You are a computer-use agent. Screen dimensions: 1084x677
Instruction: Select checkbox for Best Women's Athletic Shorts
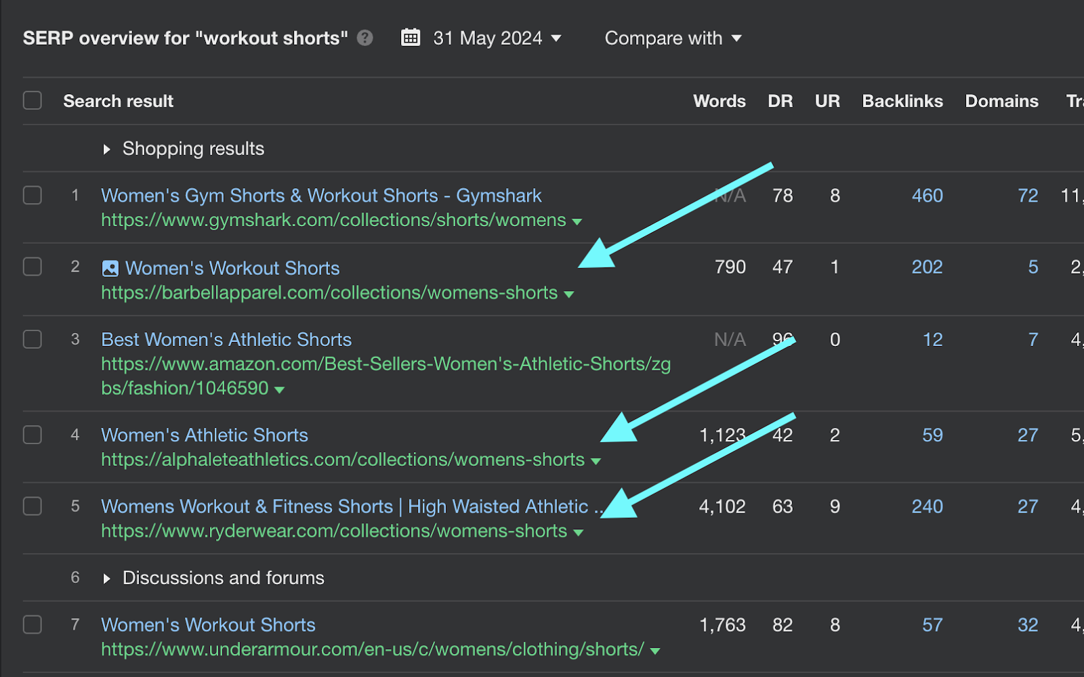pos(33,338)
